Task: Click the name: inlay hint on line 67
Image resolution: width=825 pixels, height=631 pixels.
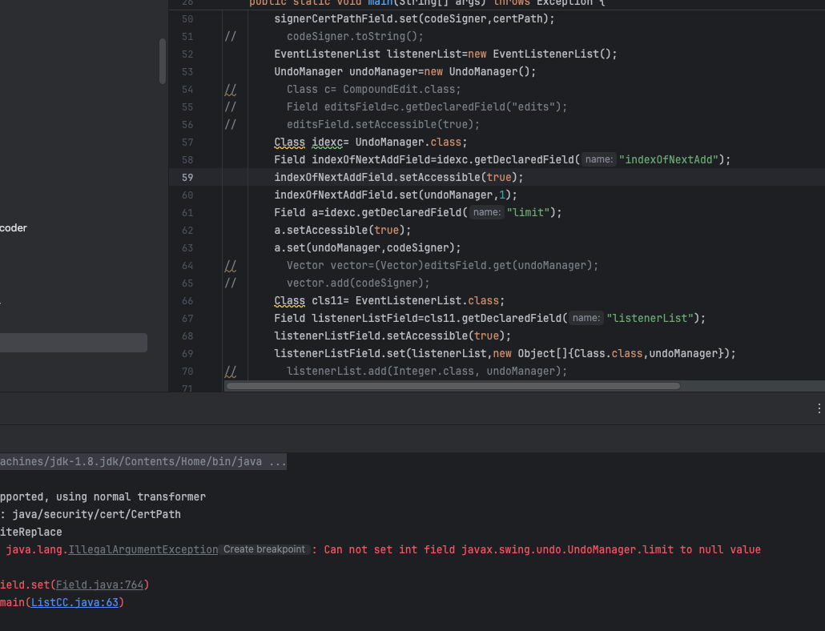Action: (x=586, y=318)
